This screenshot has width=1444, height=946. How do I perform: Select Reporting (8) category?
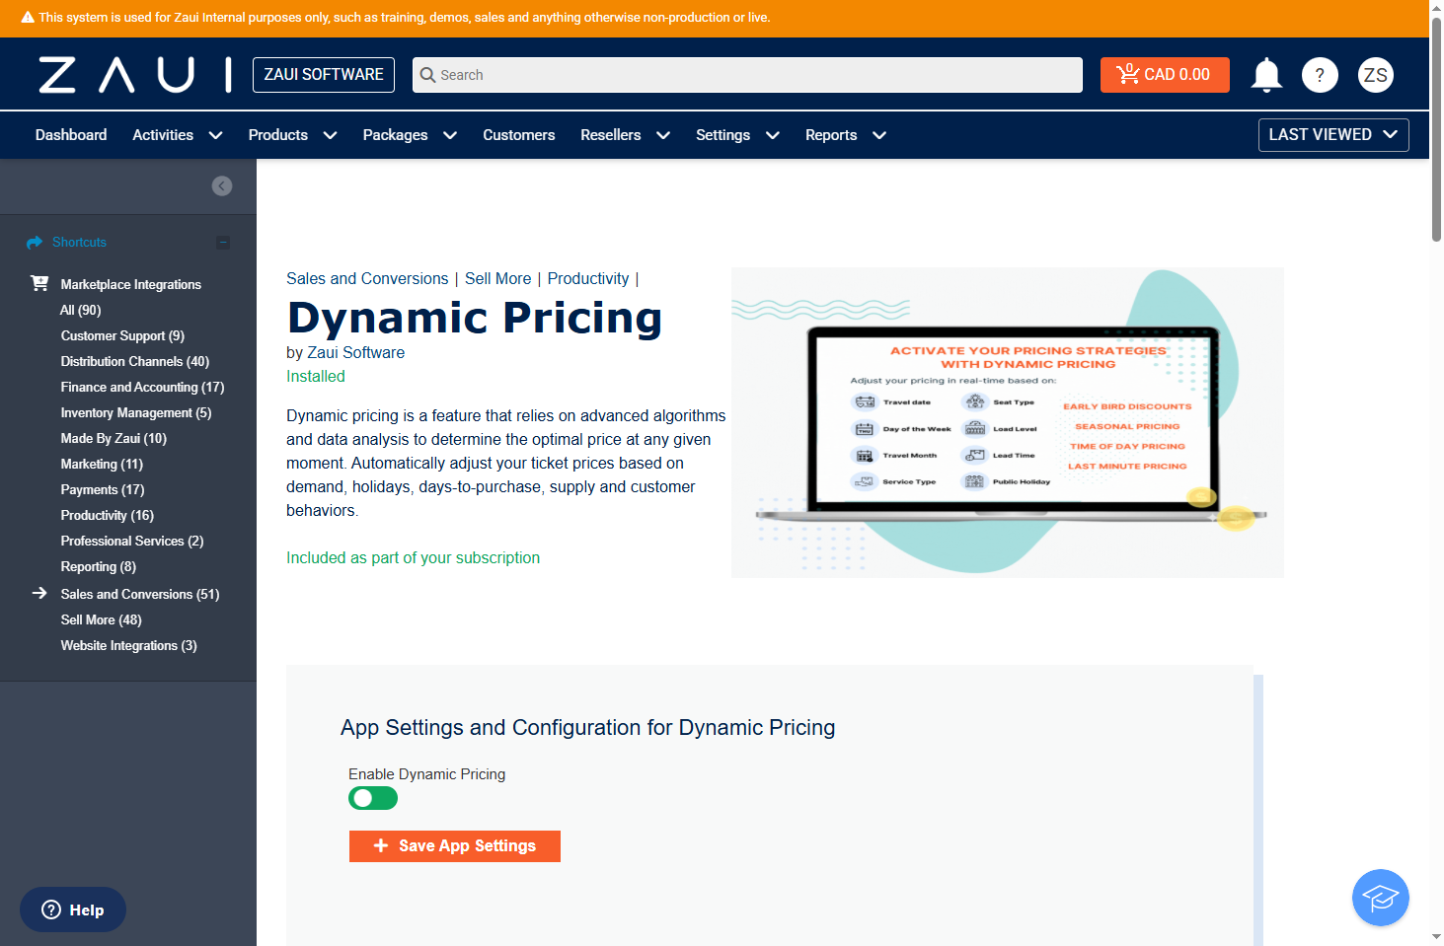pyautogui.click(x=99, y=566)
